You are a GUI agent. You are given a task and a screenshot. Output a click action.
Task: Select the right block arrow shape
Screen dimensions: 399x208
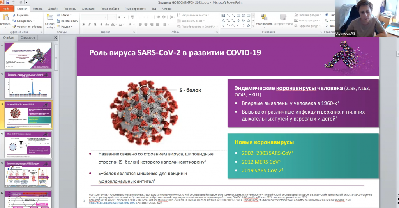(x=238, y=21)
